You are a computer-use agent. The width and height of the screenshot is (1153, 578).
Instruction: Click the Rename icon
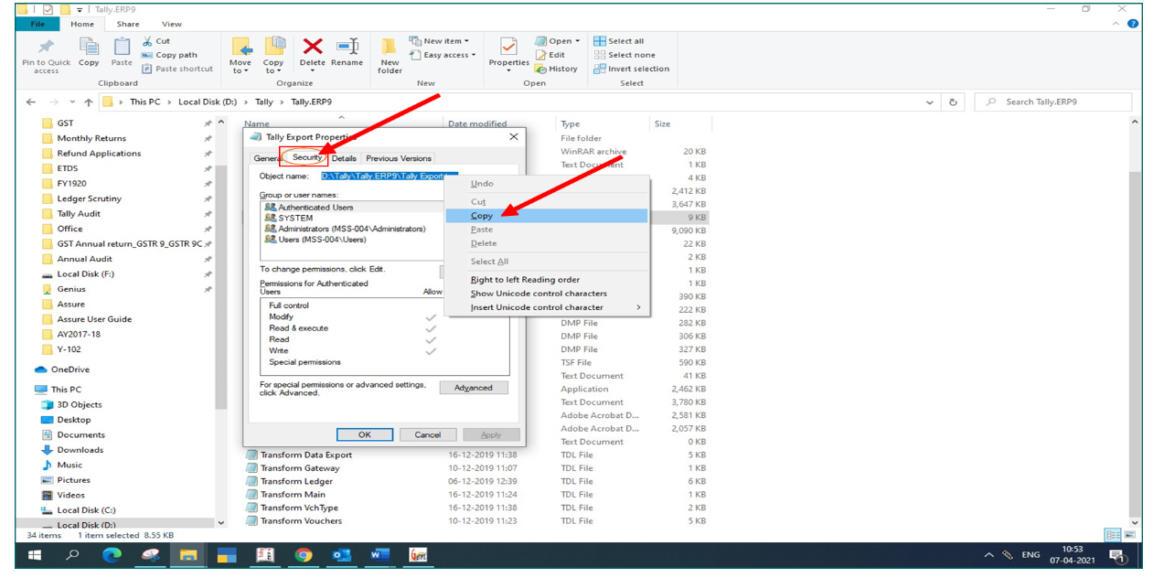(x=347, y=46)
